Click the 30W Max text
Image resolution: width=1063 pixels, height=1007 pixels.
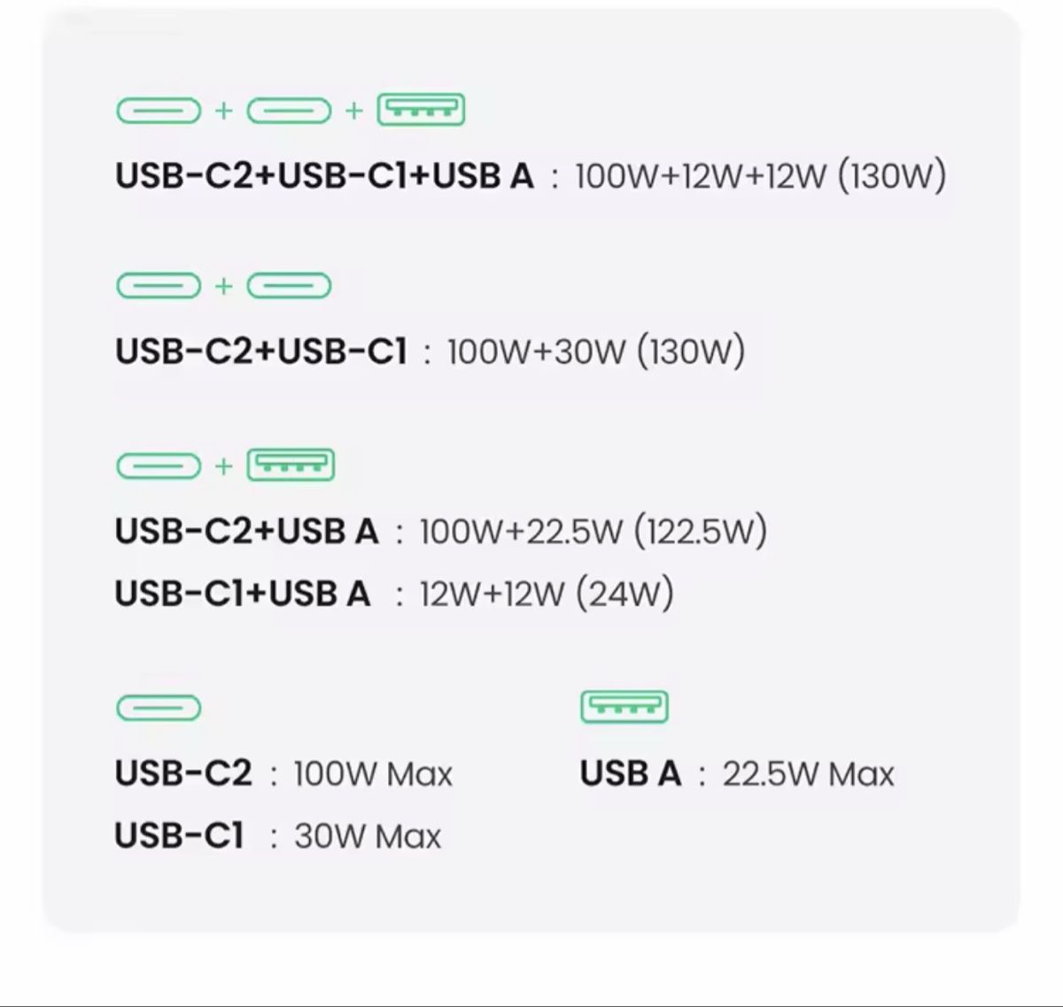[367, 836]
